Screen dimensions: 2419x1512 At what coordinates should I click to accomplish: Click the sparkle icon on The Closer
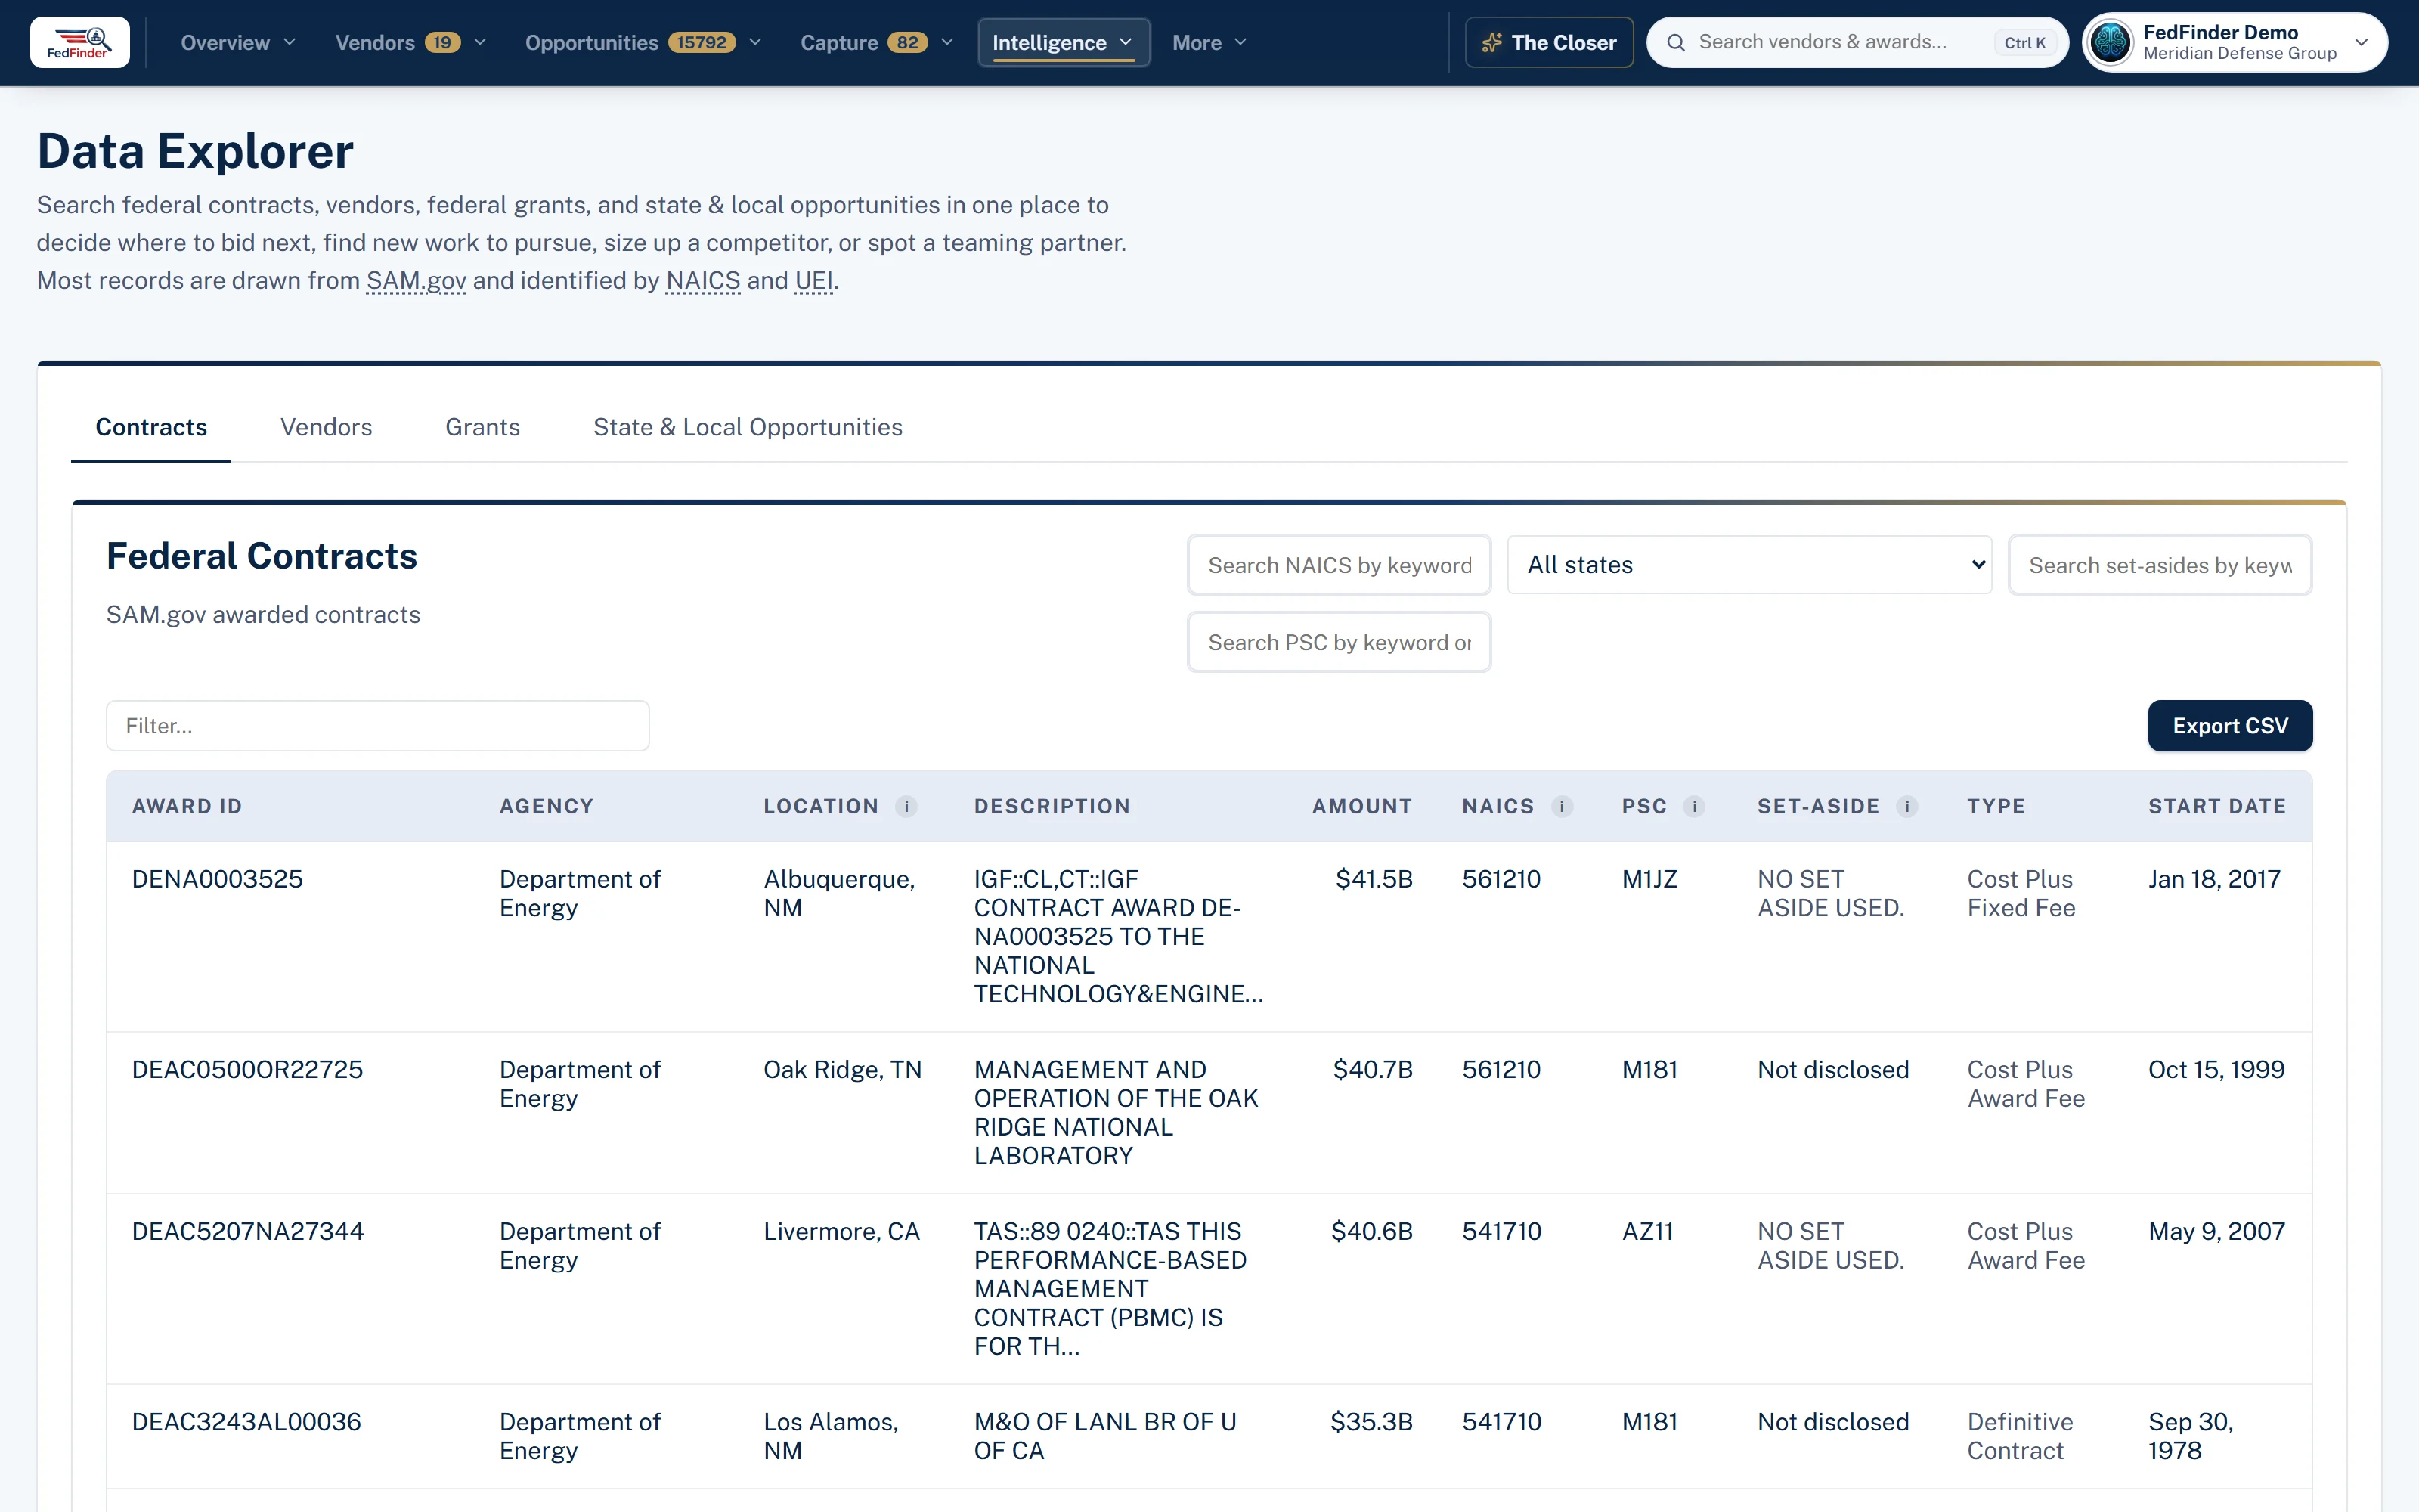(1491, 42)
